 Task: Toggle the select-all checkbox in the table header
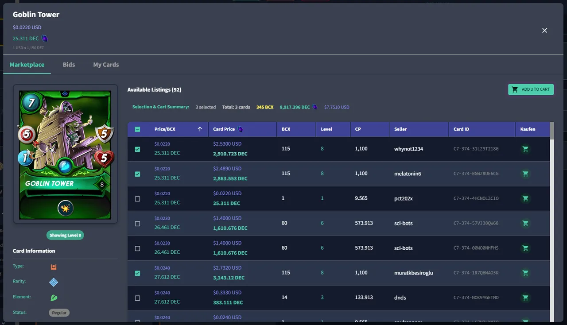137,129
